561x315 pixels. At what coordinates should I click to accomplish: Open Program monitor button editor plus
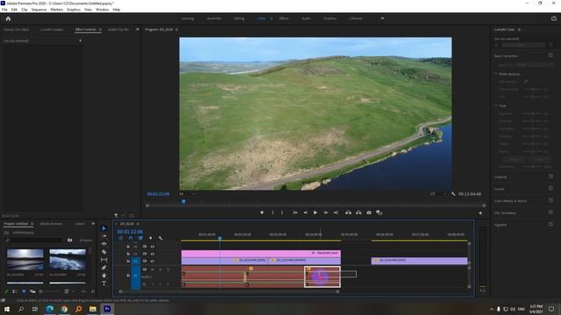pyautogui.click(x=480, y=213)
